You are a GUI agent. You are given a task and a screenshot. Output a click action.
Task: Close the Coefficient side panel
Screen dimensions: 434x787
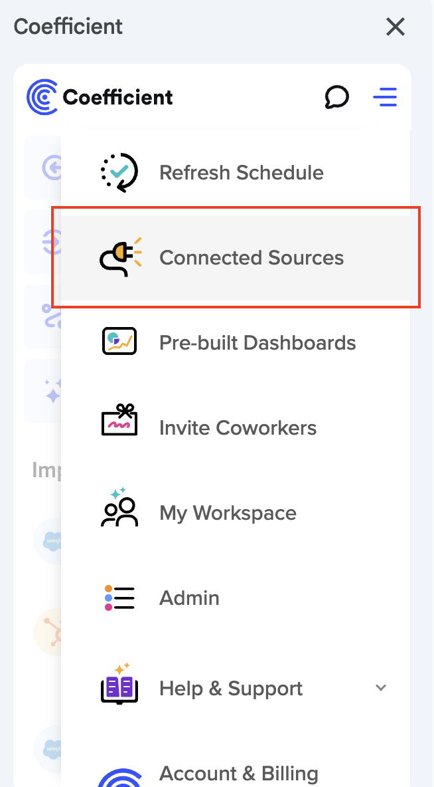coord(396,27)
